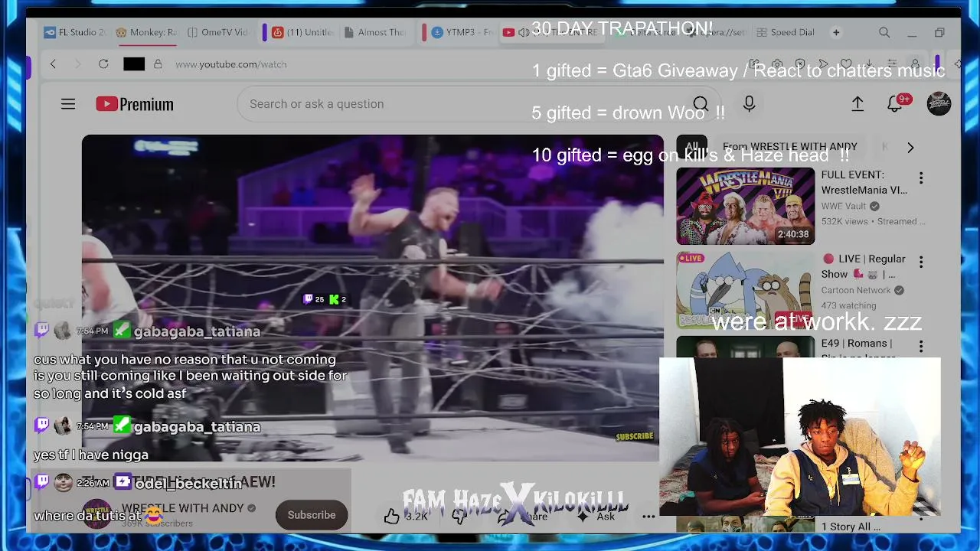Dislike the video with thumbs down
The width and height of the screenshot is (980, 551).
point(459,516)
